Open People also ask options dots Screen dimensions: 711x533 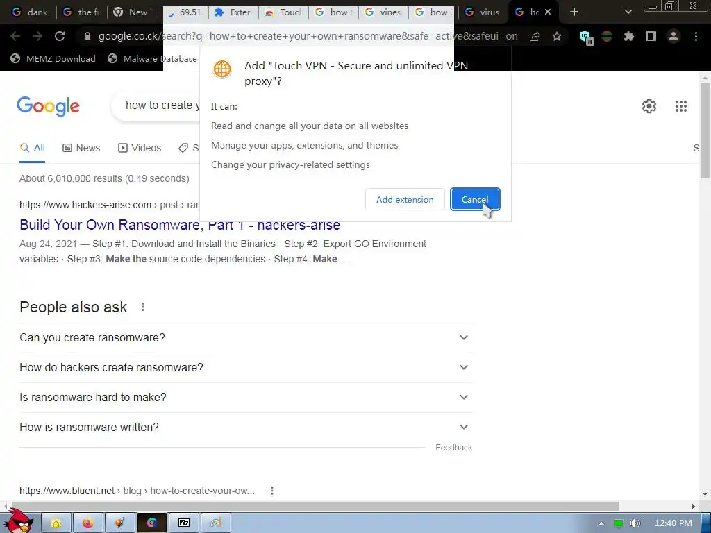click(143, 307)
